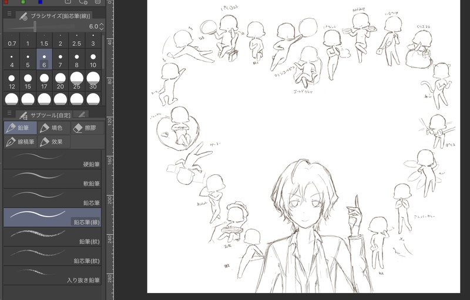Choose brush size preset 25
Screen dimensions: 470x300
77,80
